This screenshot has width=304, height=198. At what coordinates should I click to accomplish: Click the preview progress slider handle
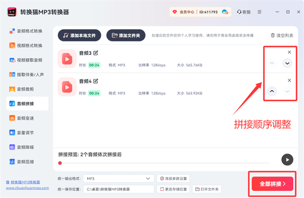point(60,163)
